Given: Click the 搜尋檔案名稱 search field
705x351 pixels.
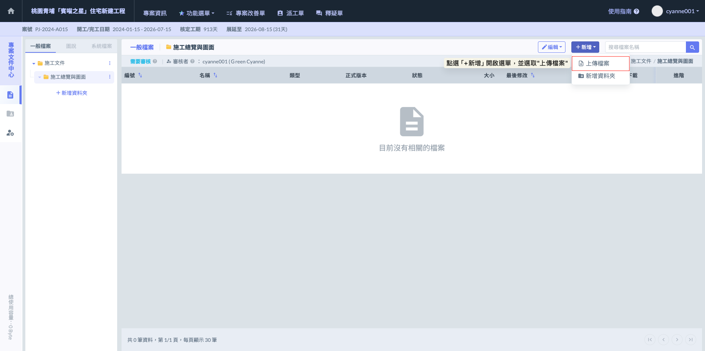Looking at the screenshot, I should 645,47.
